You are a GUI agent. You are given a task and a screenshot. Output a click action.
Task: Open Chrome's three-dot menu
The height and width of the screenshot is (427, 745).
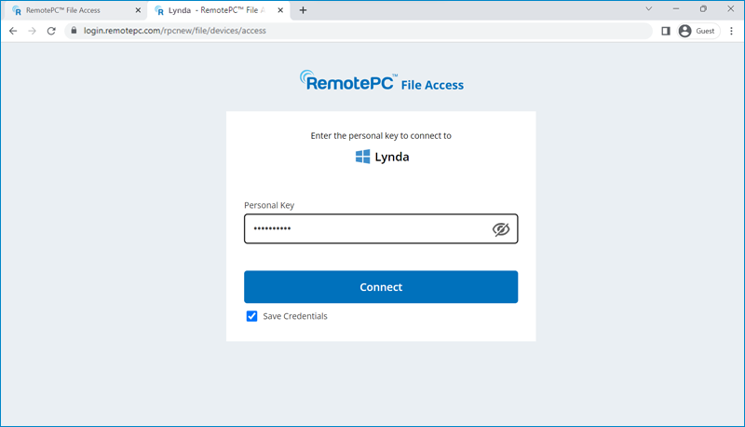[731, 31]
